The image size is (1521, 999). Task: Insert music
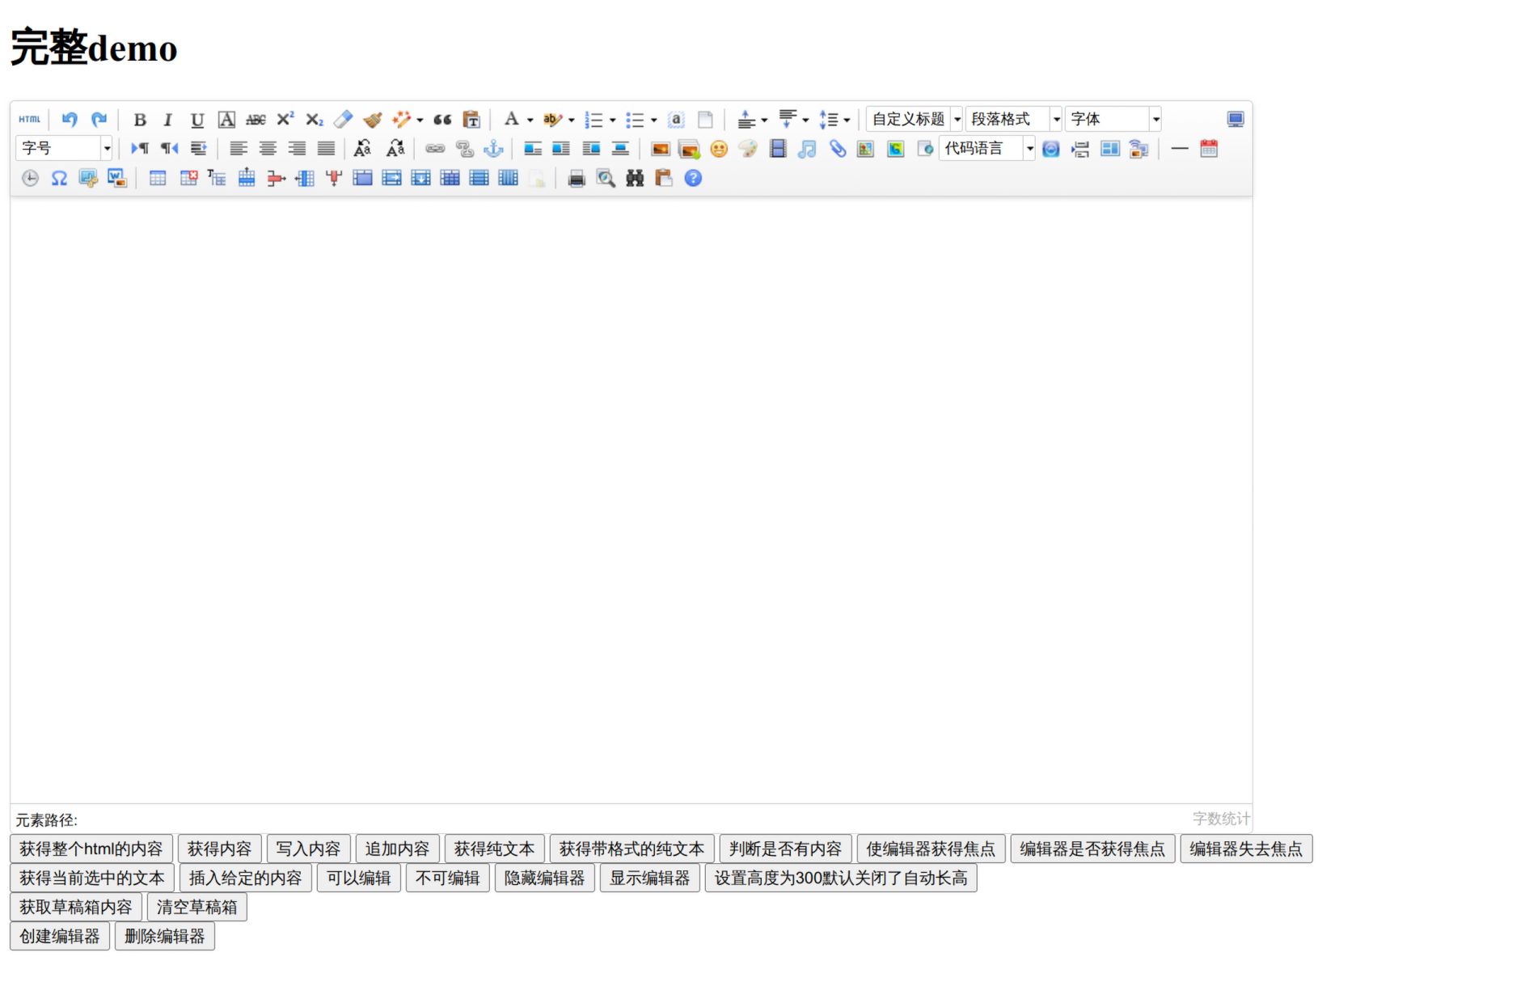[x=807, y=149]
